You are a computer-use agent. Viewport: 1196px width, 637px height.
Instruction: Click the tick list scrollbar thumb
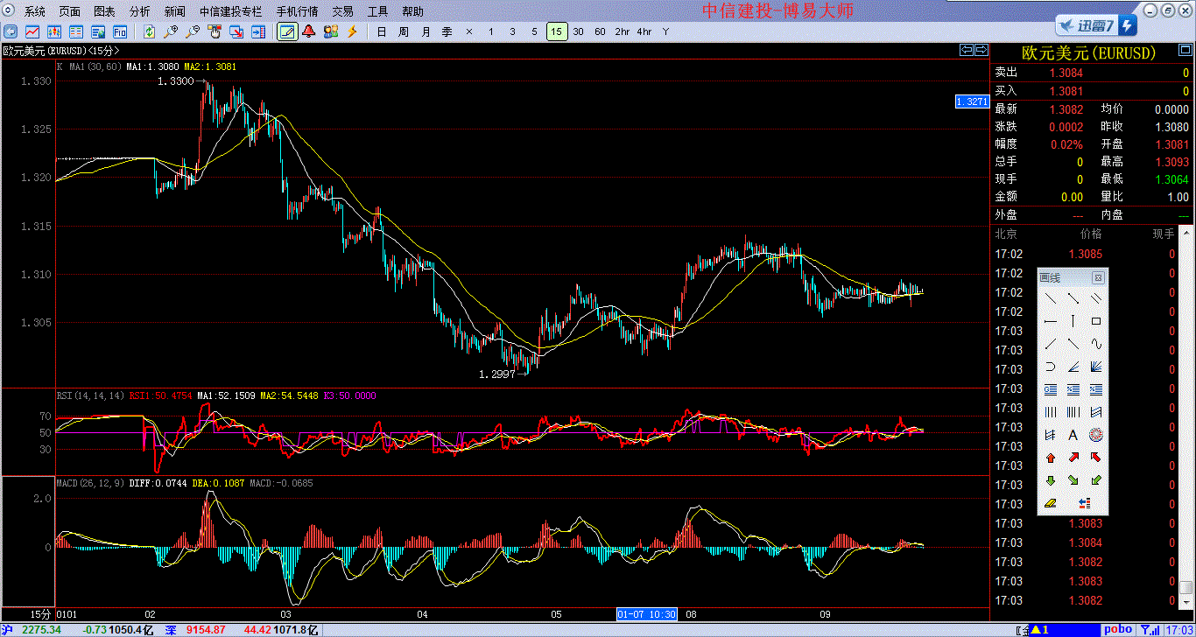(1185, 587)
